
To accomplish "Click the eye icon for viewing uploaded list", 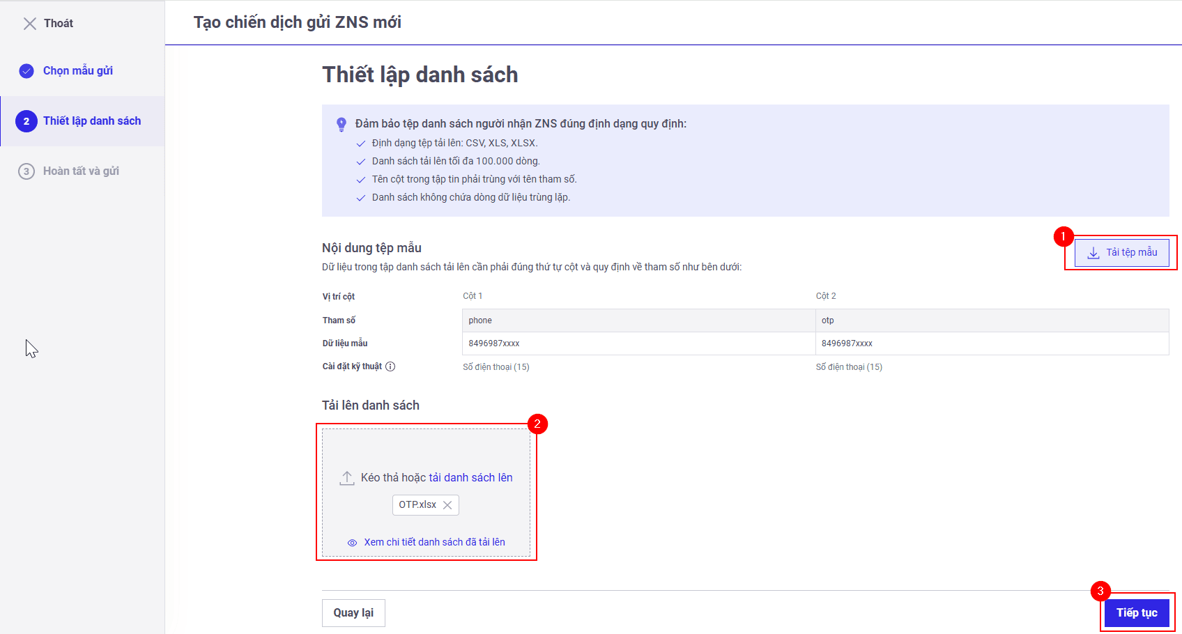I will (x=353, y=543).
